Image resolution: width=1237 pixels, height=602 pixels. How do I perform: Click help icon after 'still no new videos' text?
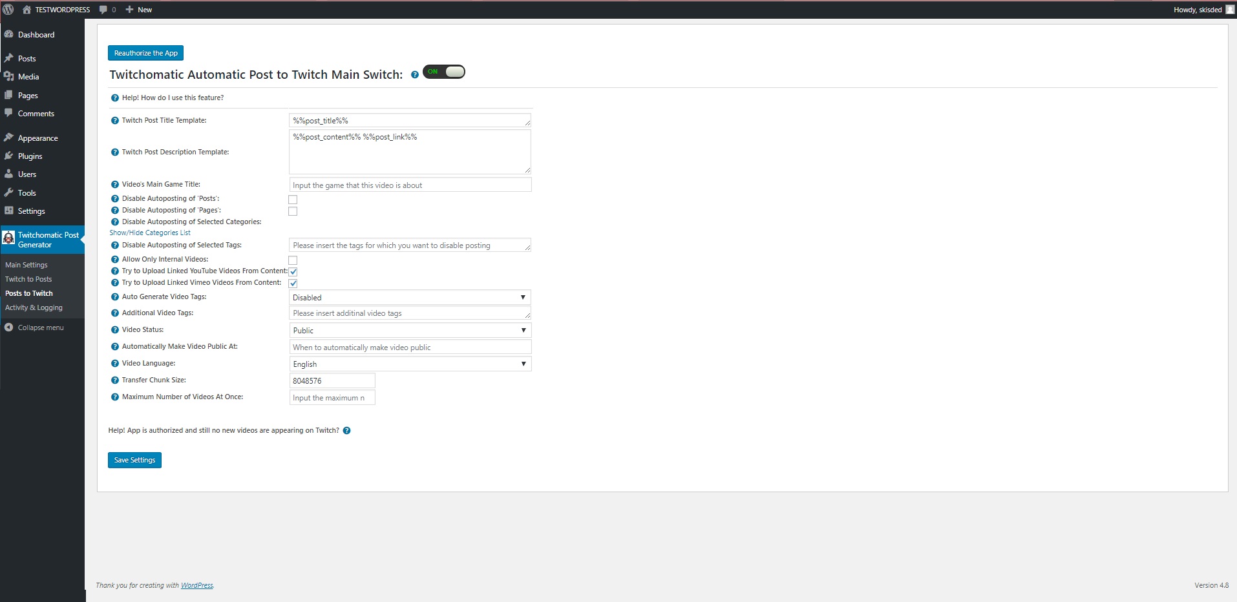[346, 431]
